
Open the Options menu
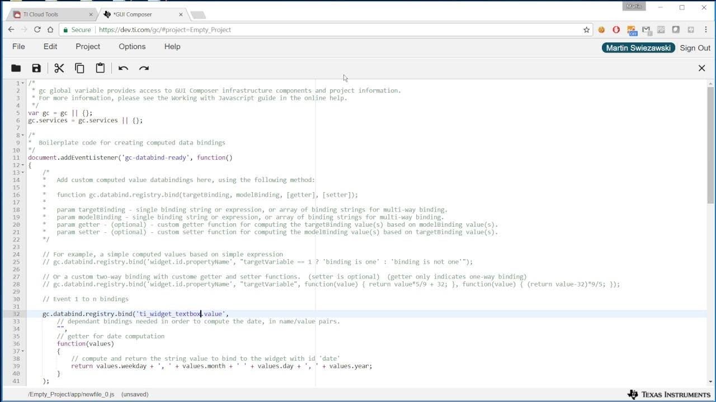[x=132, y=47]
